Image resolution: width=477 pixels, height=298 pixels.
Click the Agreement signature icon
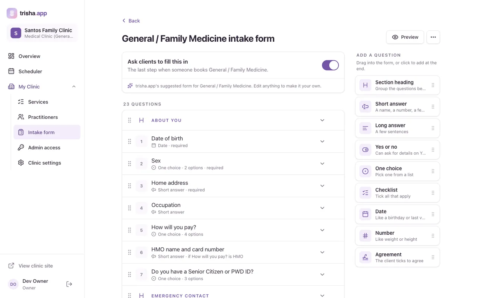point(365,257)
